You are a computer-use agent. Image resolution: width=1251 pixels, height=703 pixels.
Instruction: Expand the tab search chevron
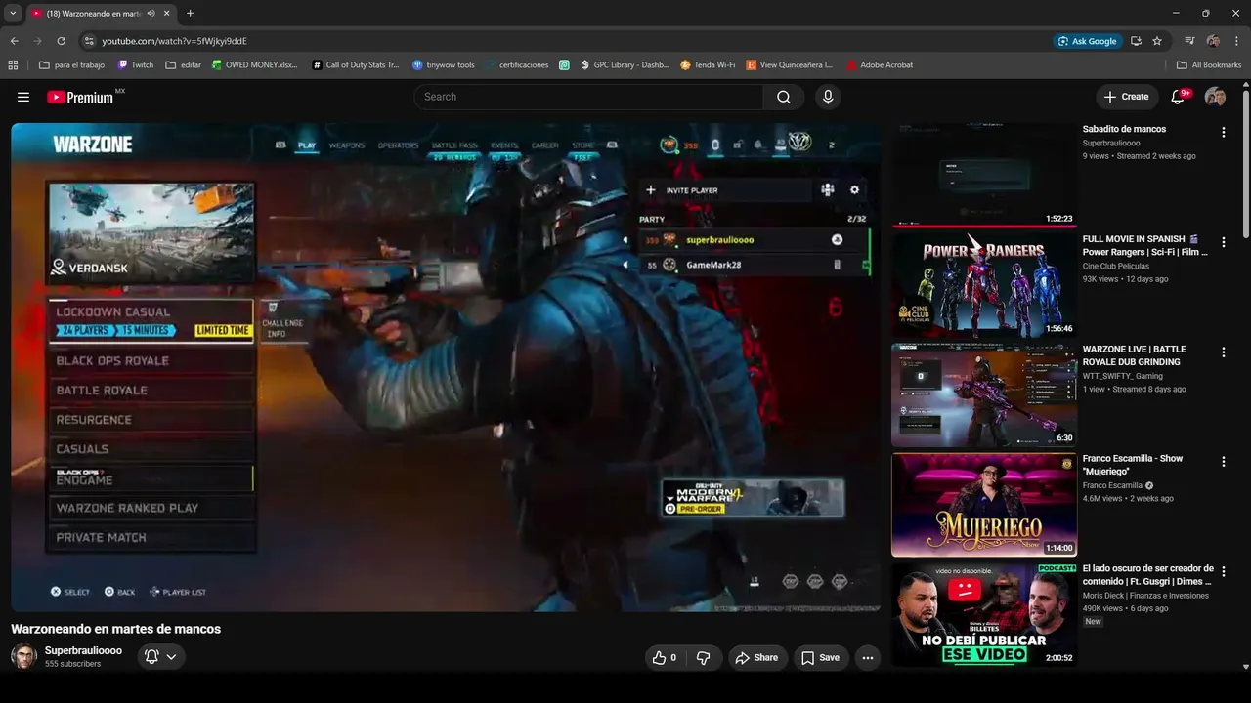[x=13, y=14]
